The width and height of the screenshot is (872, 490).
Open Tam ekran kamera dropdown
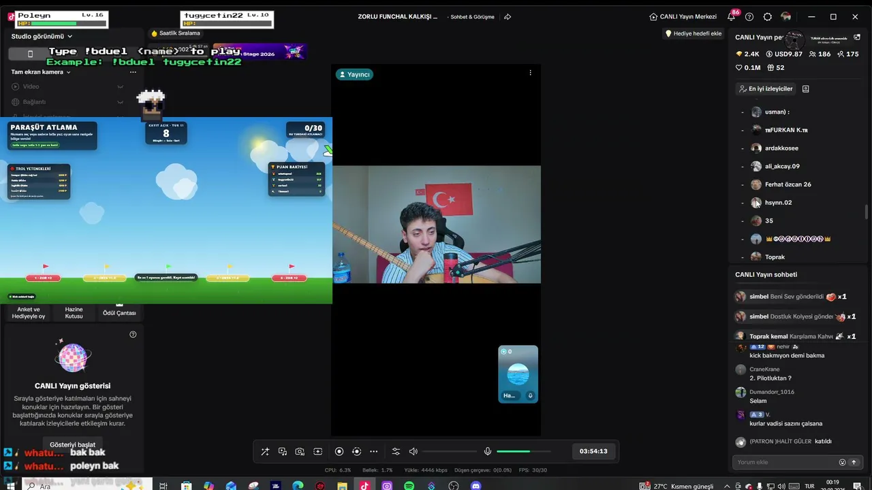(x=41, y=71)
